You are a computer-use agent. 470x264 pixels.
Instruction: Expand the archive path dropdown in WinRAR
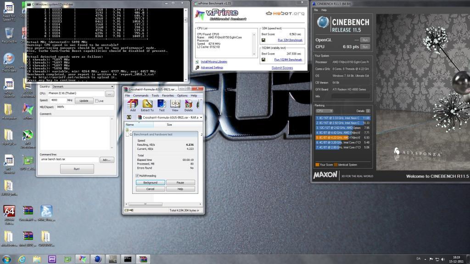(201, 117)
